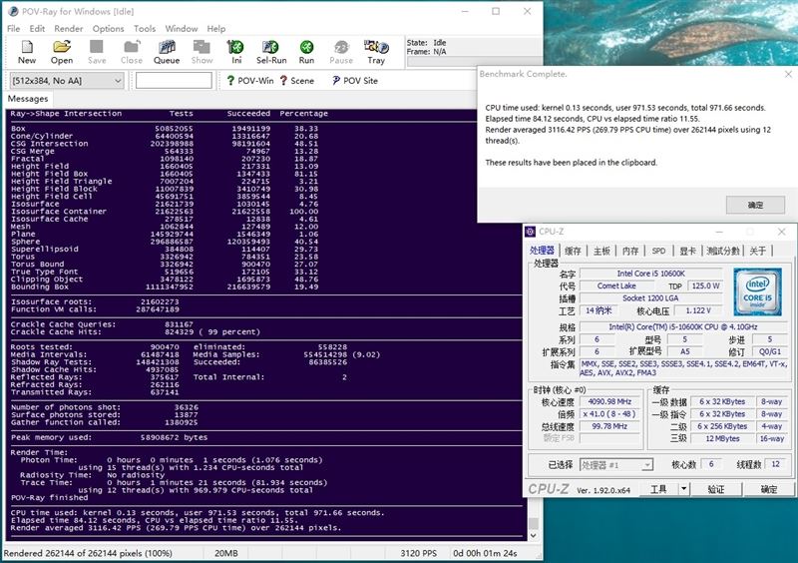Click the core speed value 4090.98 MHz
This screenshot has width=798, height=563.
point(609,401)
